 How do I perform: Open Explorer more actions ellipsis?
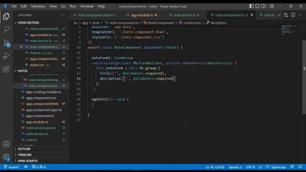(63, 15)
